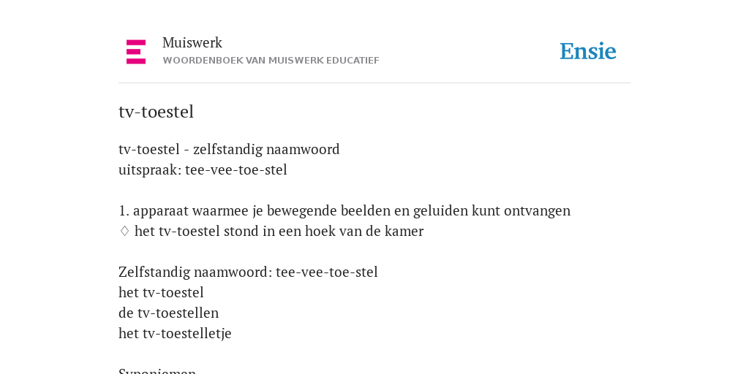Screen dimensions: 749x374
Task: Click the horizontal divider below the header
Action: click(x=374, y=83)
